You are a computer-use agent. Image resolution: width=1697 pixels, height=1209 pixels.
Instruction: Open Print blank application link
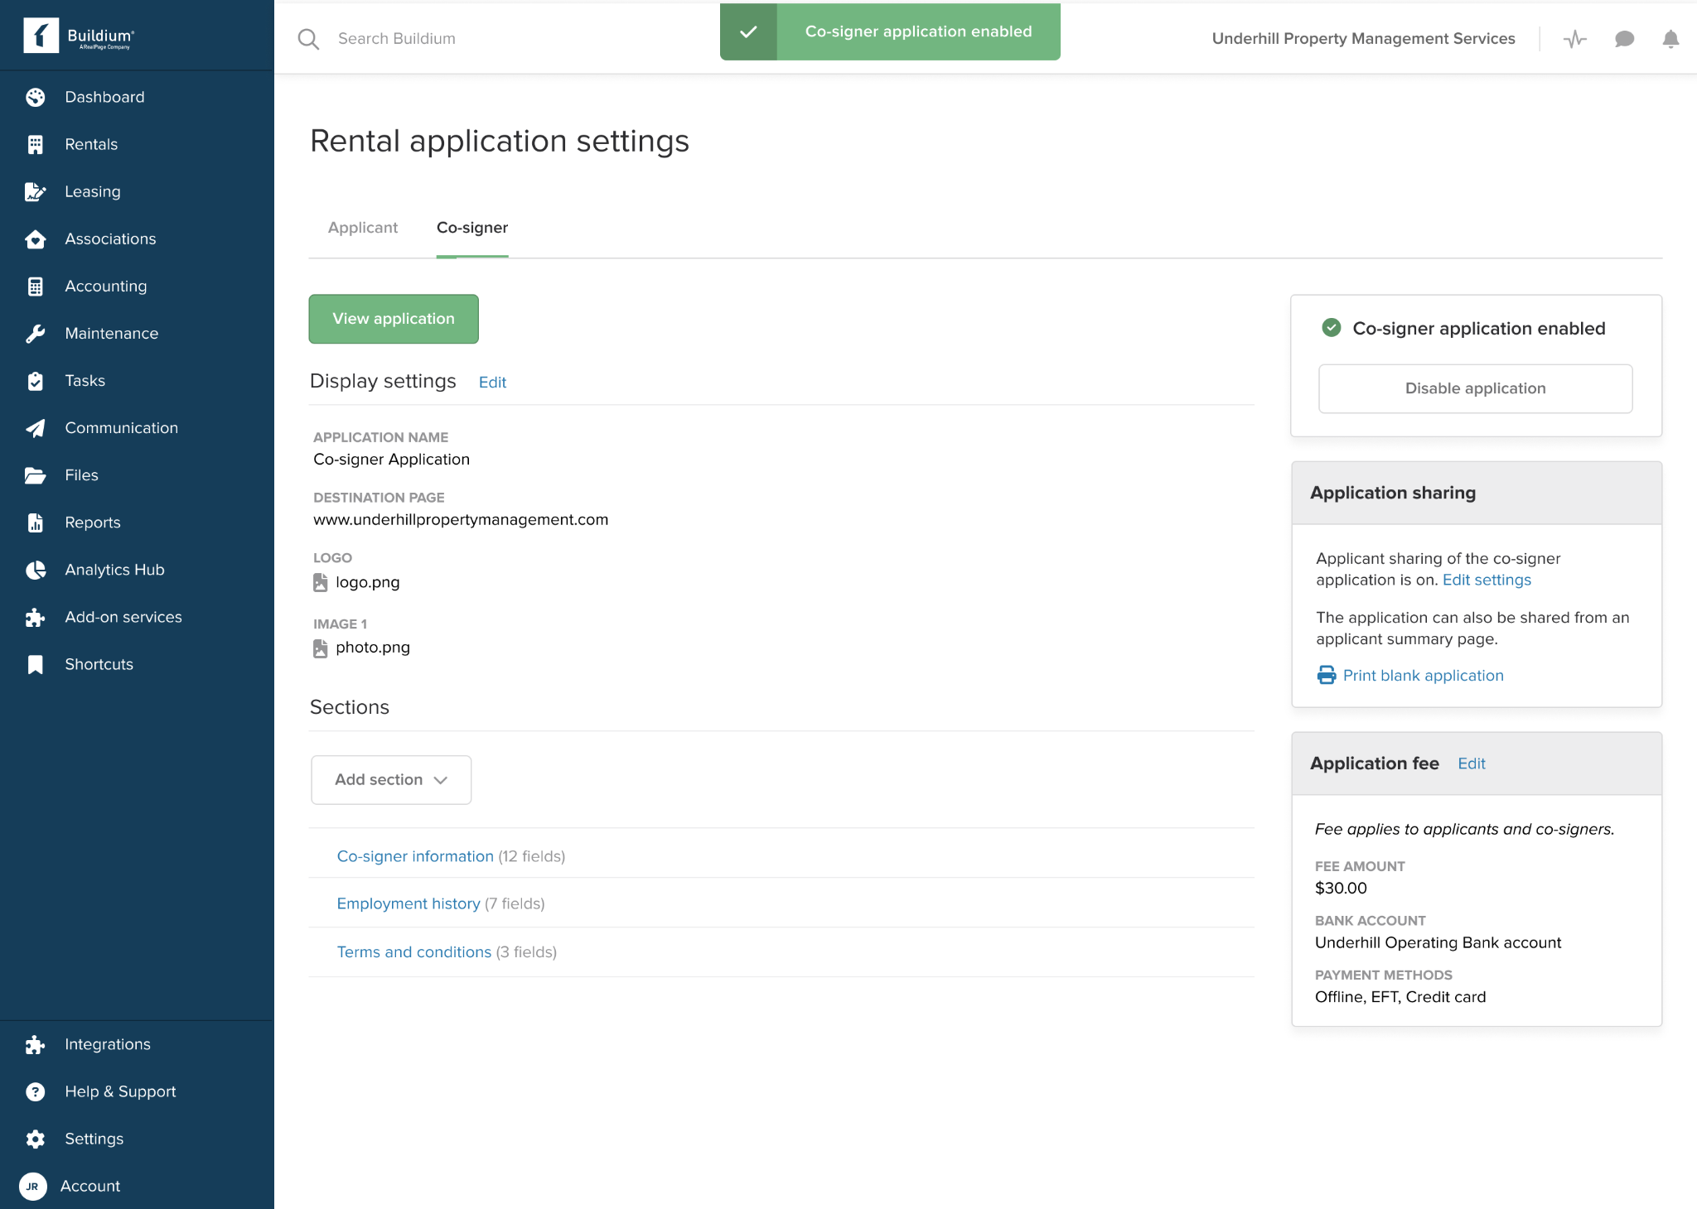pyautogui.click(x=1423, y=675)
